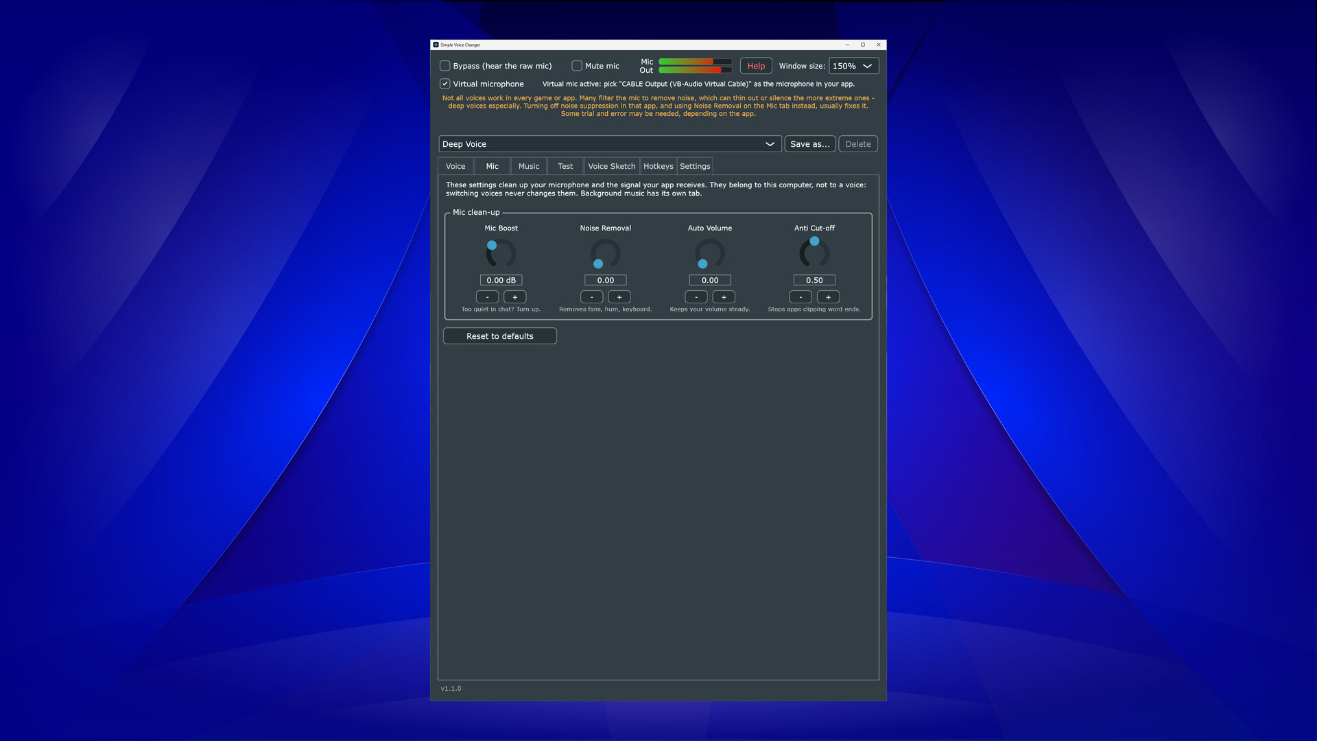Image resolution: width=1317 pixels, height=741 pixels.
Task: Click the Anti Cut-off knob
Action: tap(814, 253)
